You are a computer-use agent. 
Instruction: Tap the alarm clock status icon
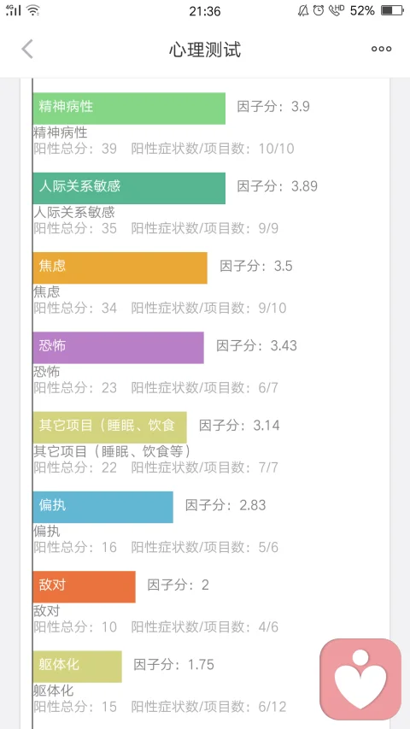319,10
